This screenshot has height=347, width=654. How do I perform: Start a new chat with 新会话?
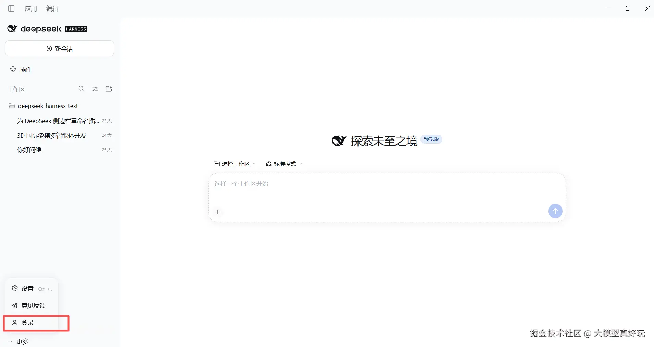[x=60, y=49]
